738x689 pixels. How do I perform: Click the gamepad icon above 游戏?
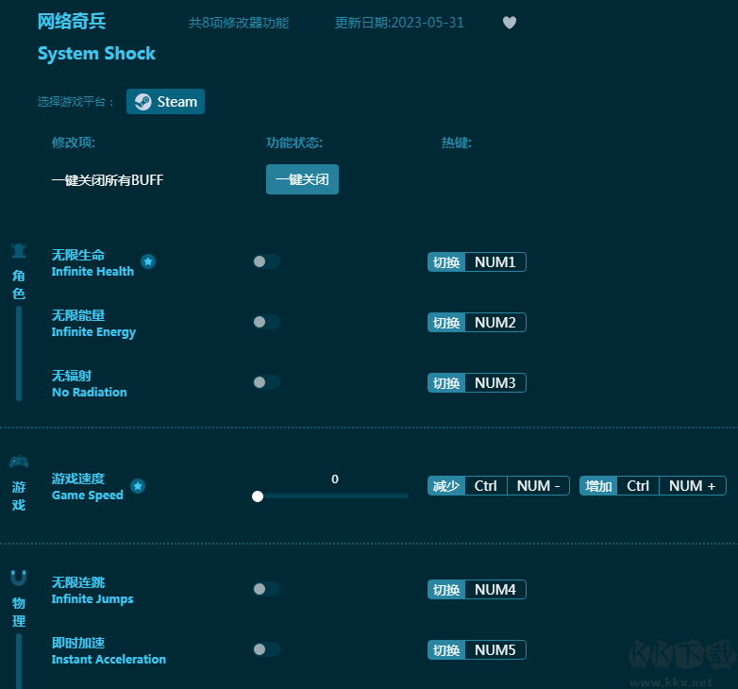19,462
